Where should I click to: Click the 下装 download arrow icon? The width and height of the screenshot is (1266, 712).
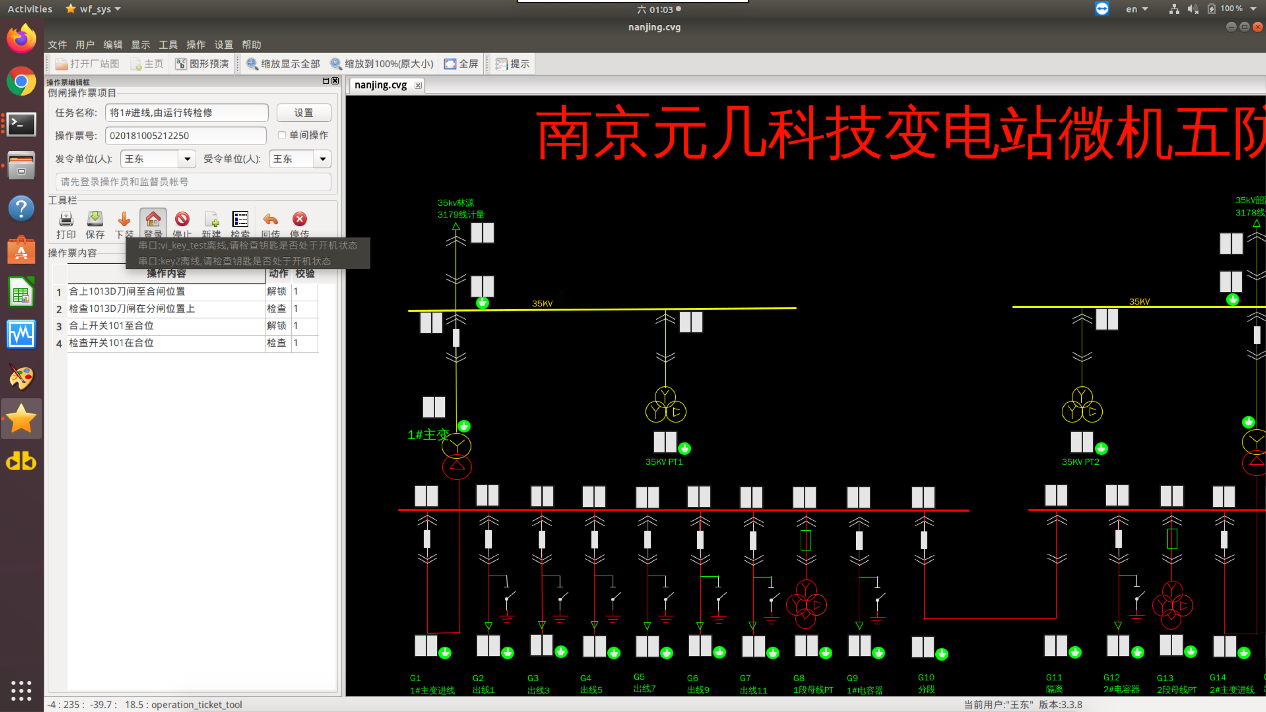pyautogui.click(x=124, y=219)
